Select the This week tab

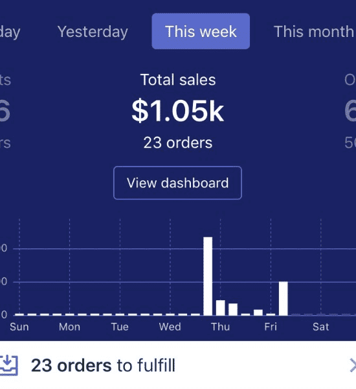[x=201, y=31]
